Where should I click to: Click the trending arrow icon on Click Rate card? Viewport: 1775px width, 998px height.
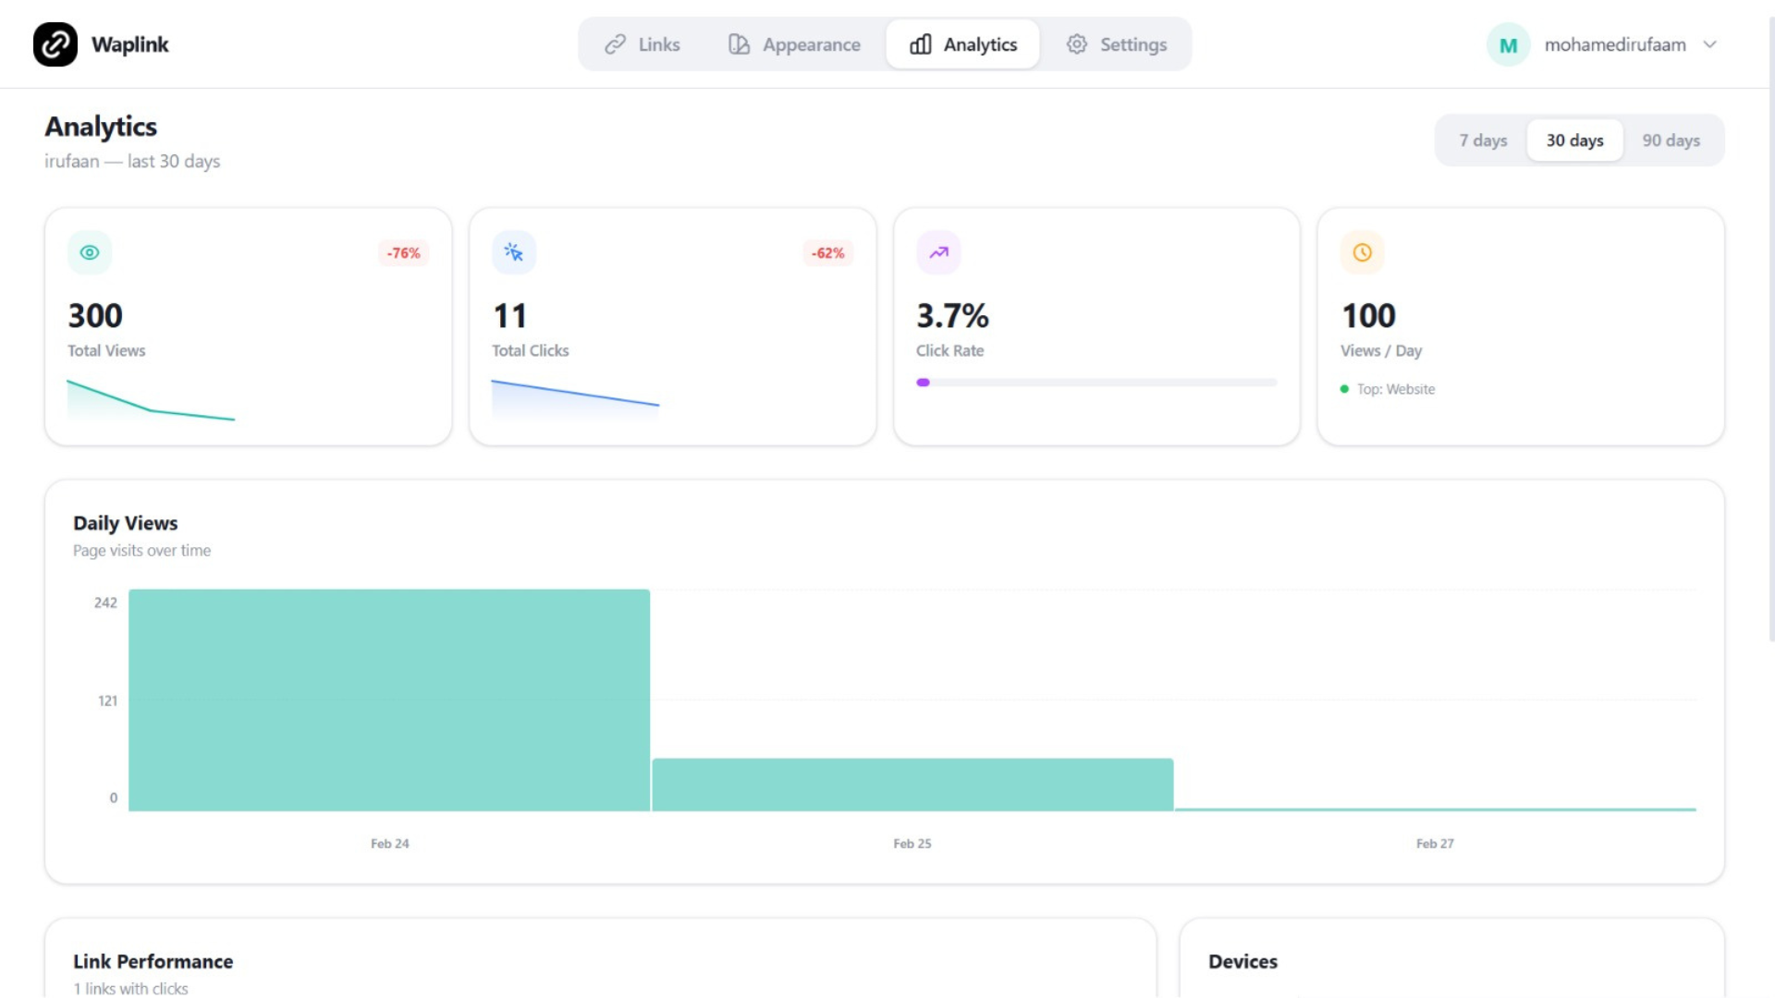coord(938,252)
